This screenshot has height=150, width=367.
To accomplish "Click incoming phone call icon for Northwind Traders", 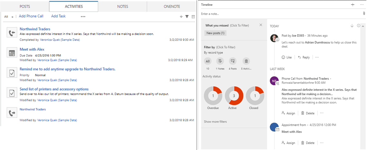I will [11, 33].
